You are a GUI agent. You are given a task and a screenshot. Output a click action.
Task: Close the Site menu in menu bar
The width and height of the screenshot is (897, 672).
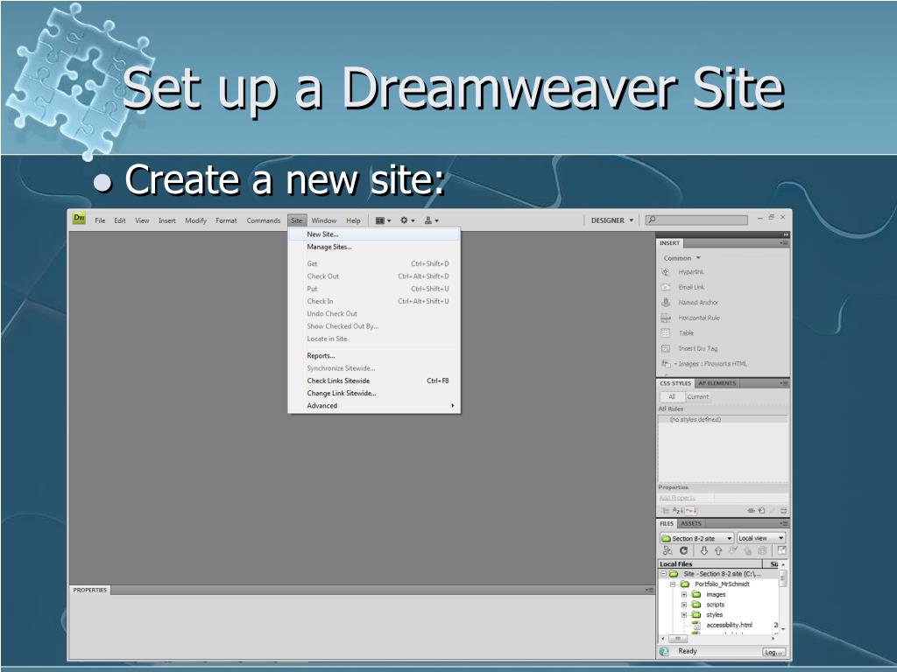pyautogui.click(x=296, y=220)
